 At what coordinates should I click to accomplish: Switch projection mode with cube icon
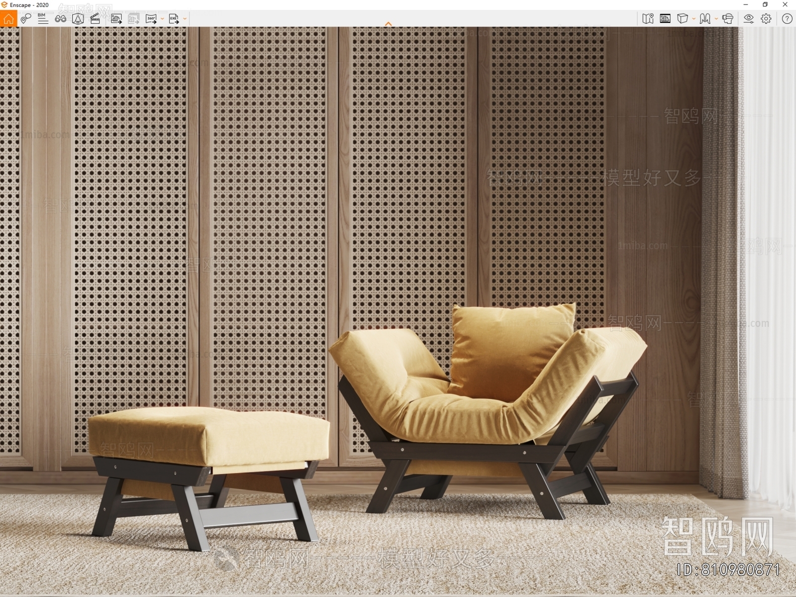[x=683, y=19]
